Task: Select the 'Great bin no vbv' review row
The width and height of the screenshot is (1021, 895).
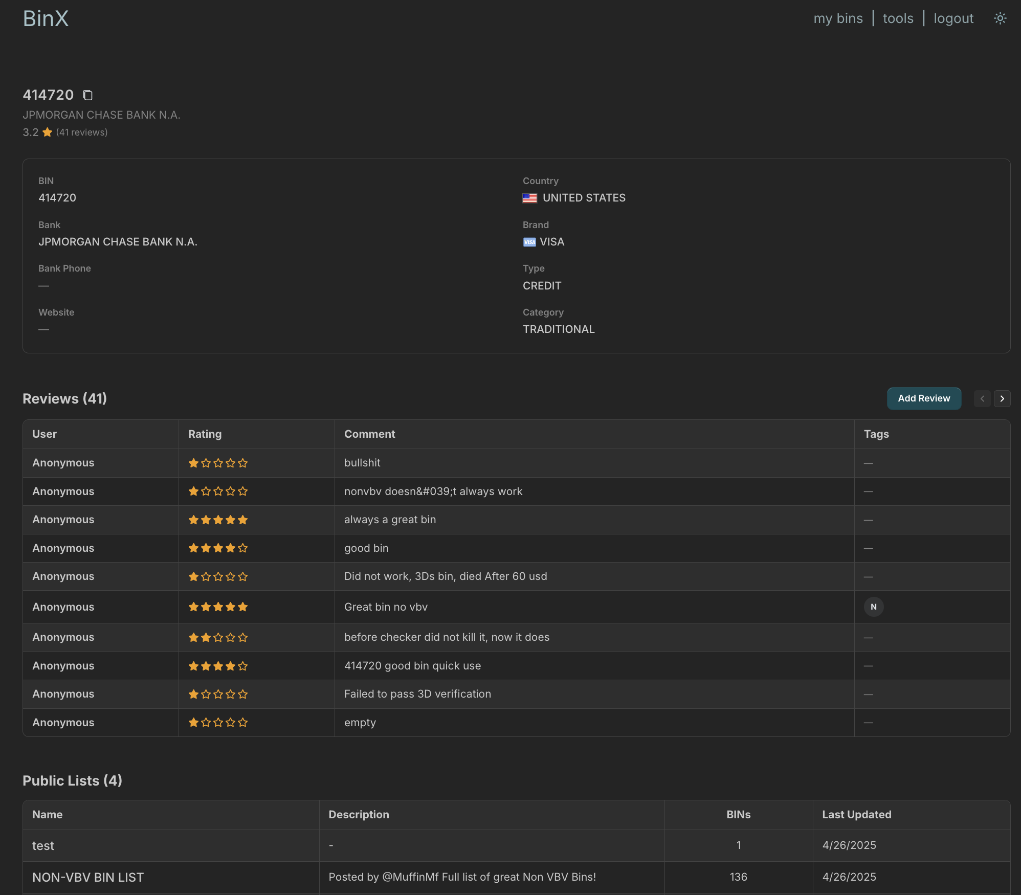Action: pyautogui.click(x=386, y=607)
